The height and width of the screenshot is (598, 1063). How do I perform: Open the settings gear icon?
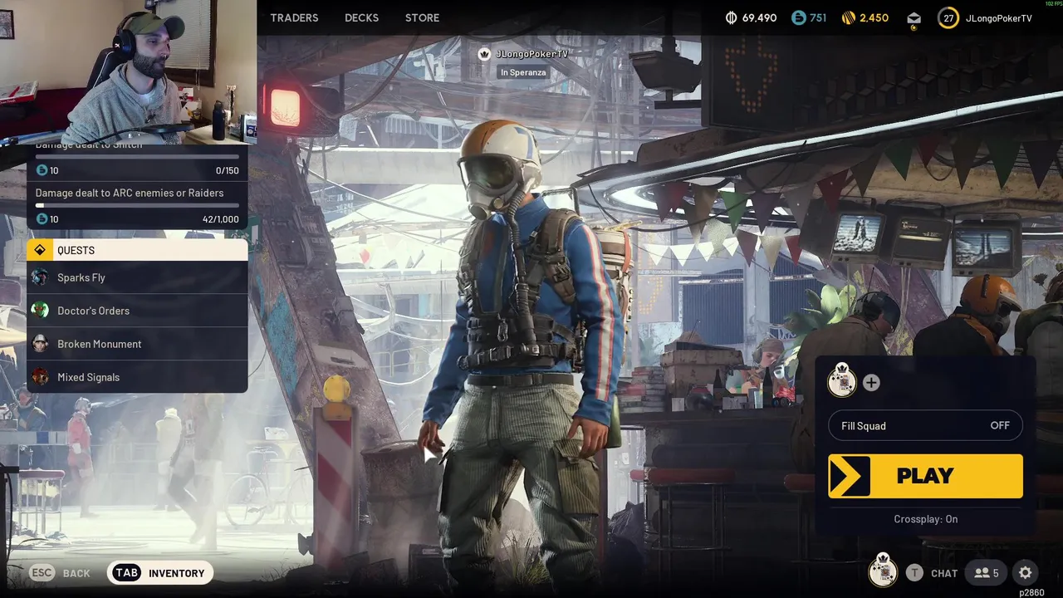[1026, 573]
